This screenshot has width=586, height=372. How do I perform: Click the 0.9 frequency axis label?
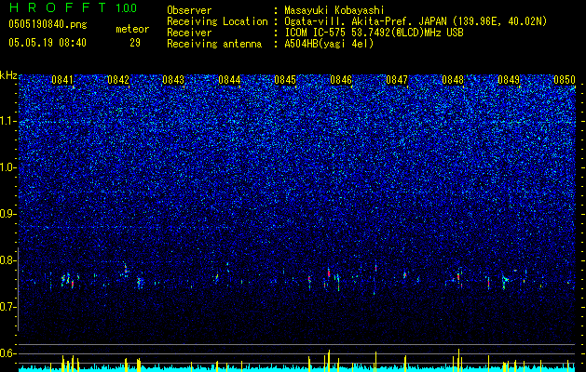tap(8, 214)
